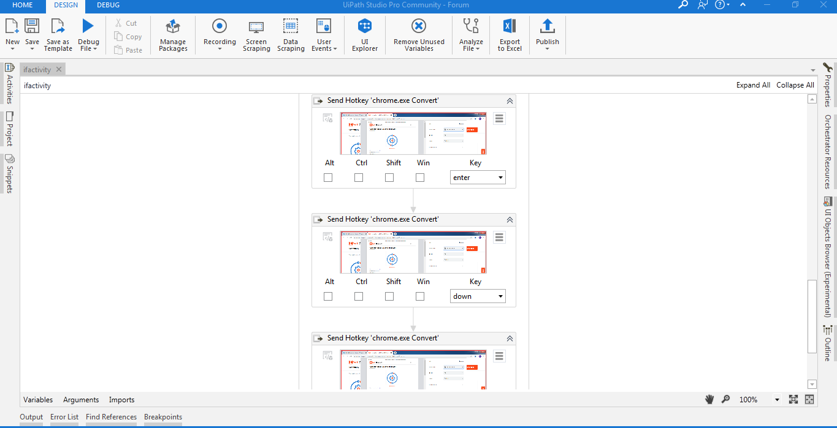Screen dimensions: 837x428
Task: Open the Arguments panel
Action: click(x=81, y=400)
